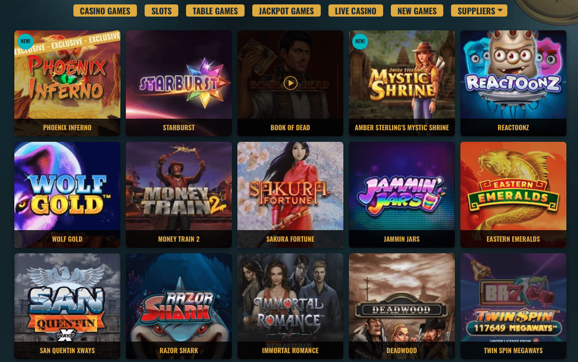Open the Live Casino section
The height and width of the screenshot is (362, 578).
pyautogui.click(x=356, y=10)
